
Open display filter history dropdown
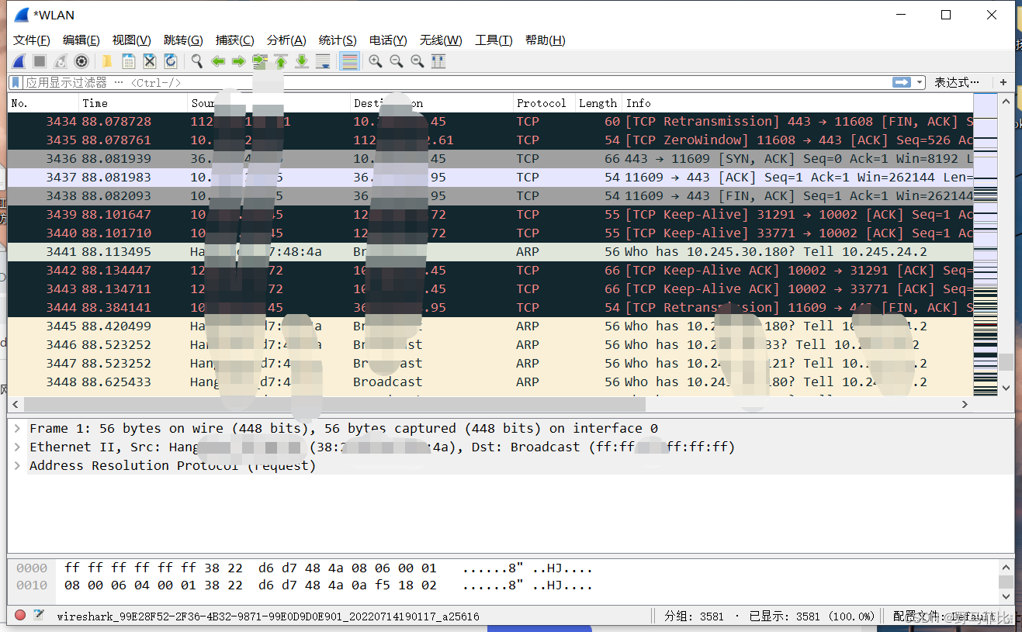point(920,82)
